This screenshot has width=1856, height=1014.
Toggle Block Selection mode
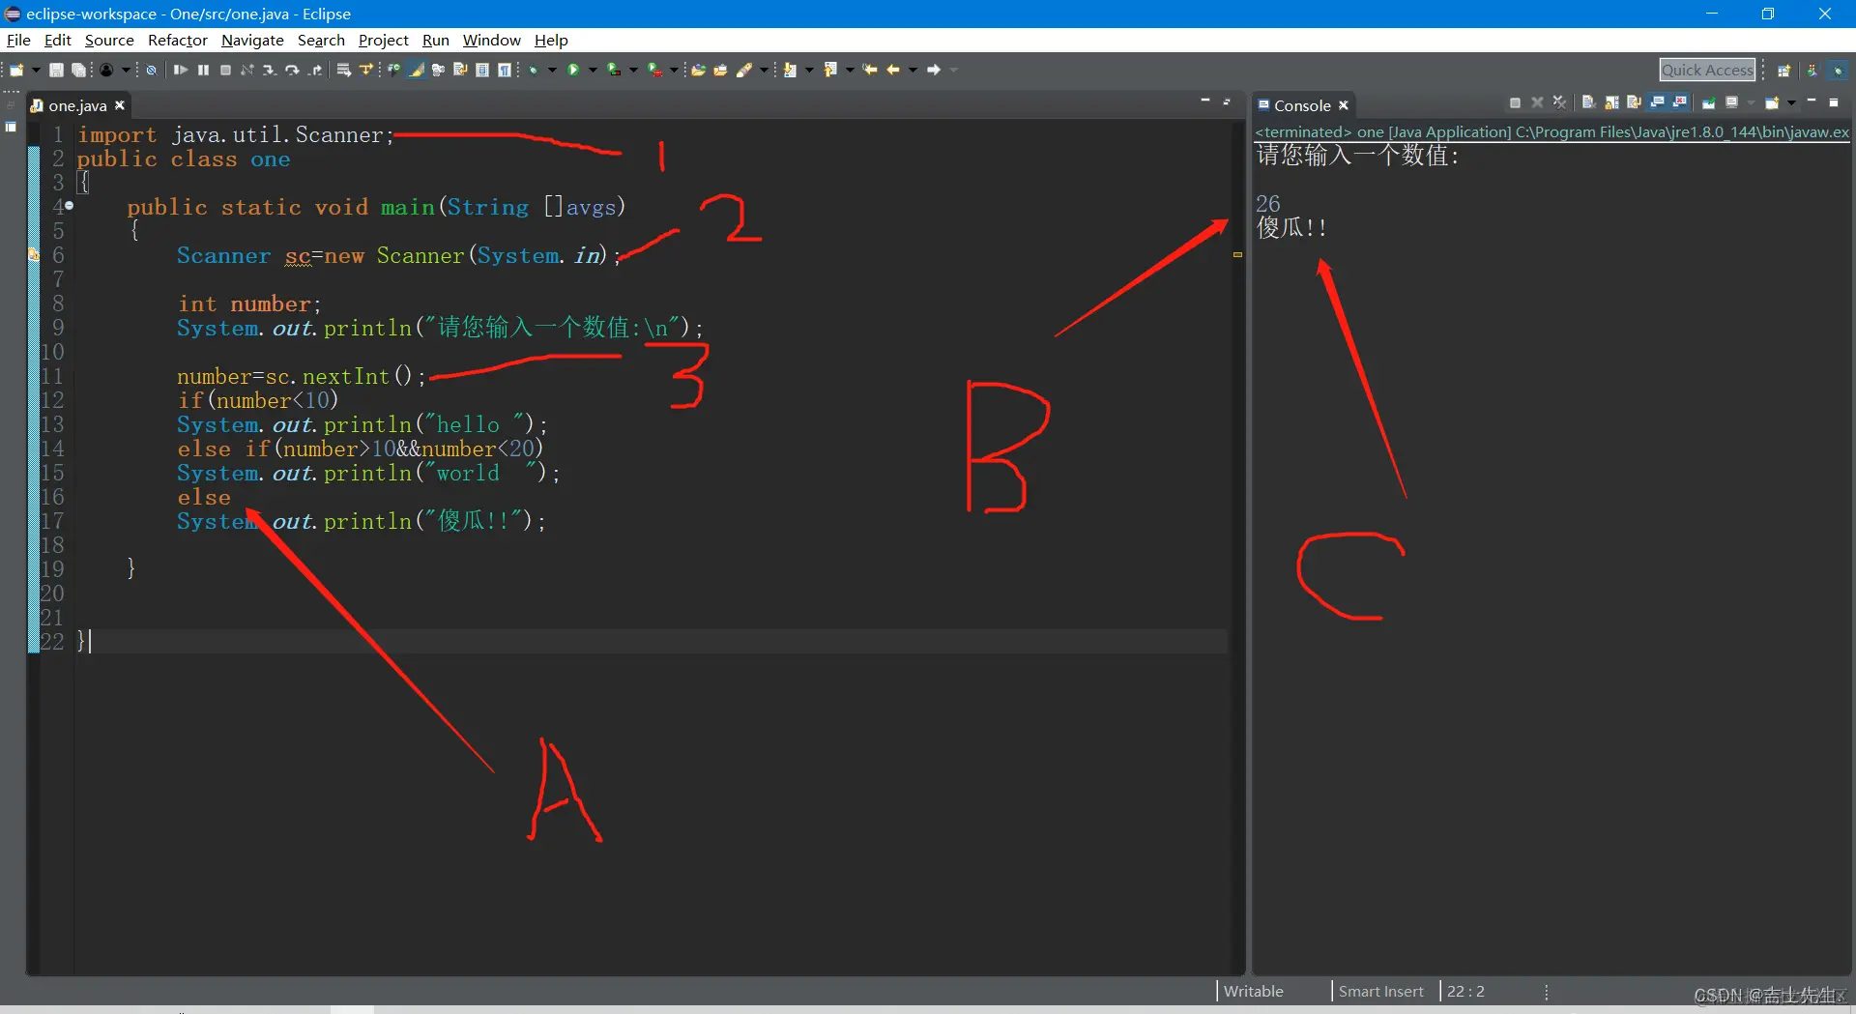point(481,70)
